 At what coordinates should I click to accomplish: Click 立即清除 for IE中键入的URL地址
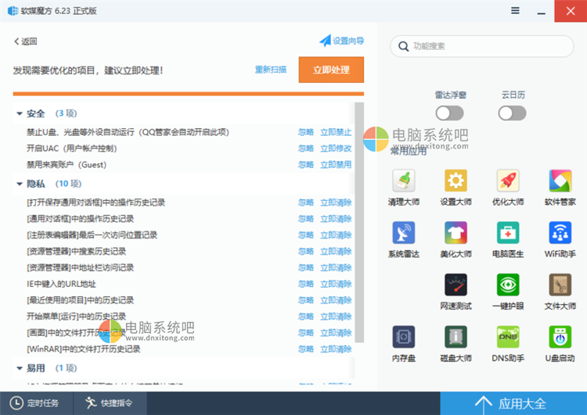(336, 284)
